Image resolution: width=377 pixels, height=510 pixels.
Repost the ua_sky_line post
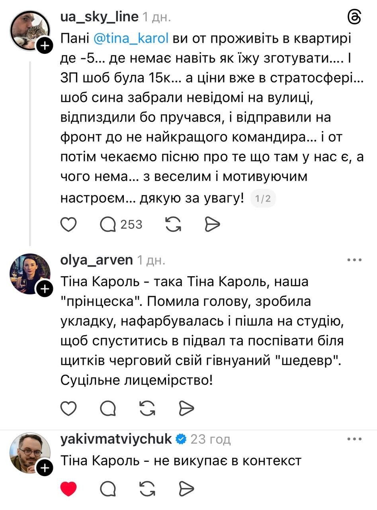tap(173, 225)
